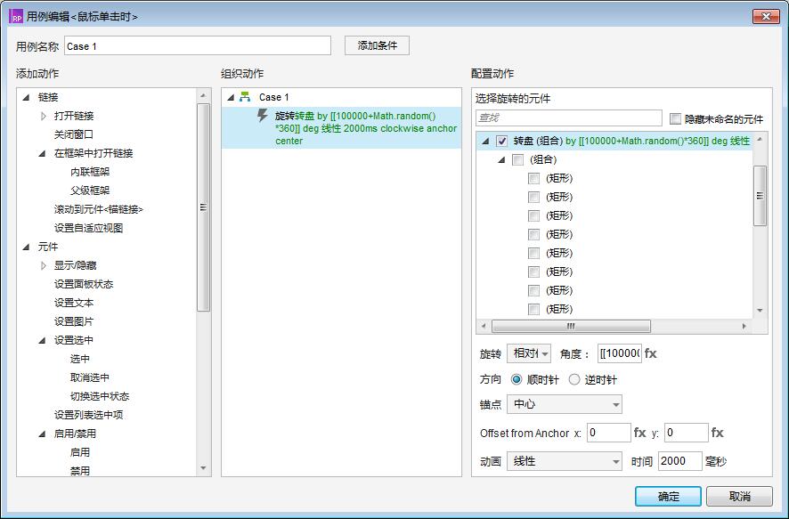Open the 锚点 中心 dropdown
The height and width of the screenshot is (519, 789).
tap(565, 404)
